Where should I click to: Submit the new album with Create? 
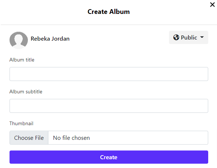click(109, 157)
